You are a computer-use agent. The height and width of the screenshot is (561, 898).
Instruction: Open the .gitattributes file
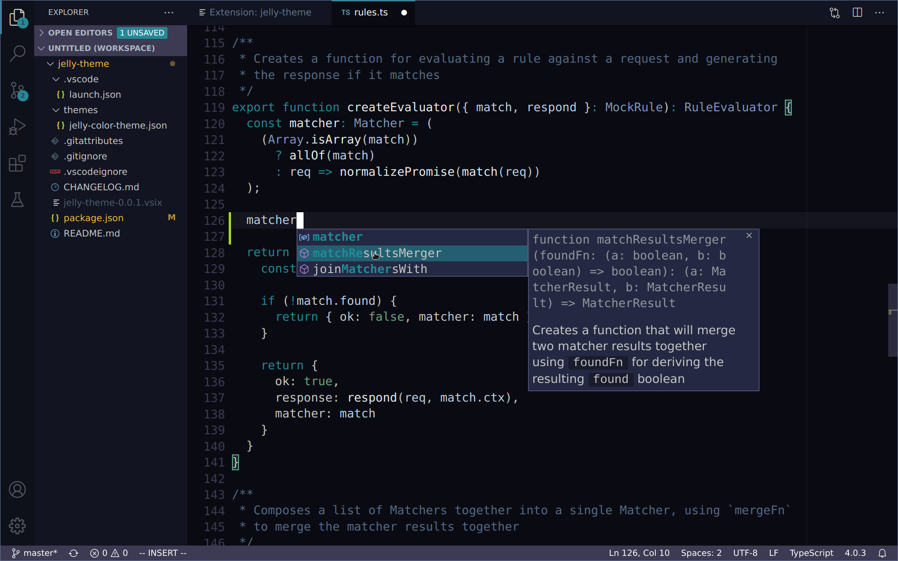(x=110, y=141)
